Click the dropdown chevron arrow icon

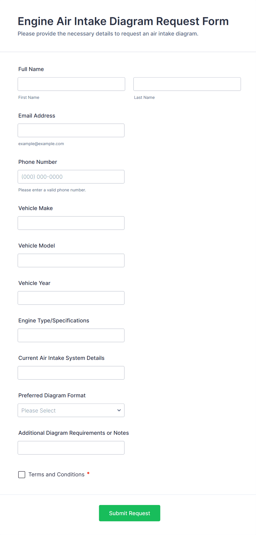click(119, 410)
